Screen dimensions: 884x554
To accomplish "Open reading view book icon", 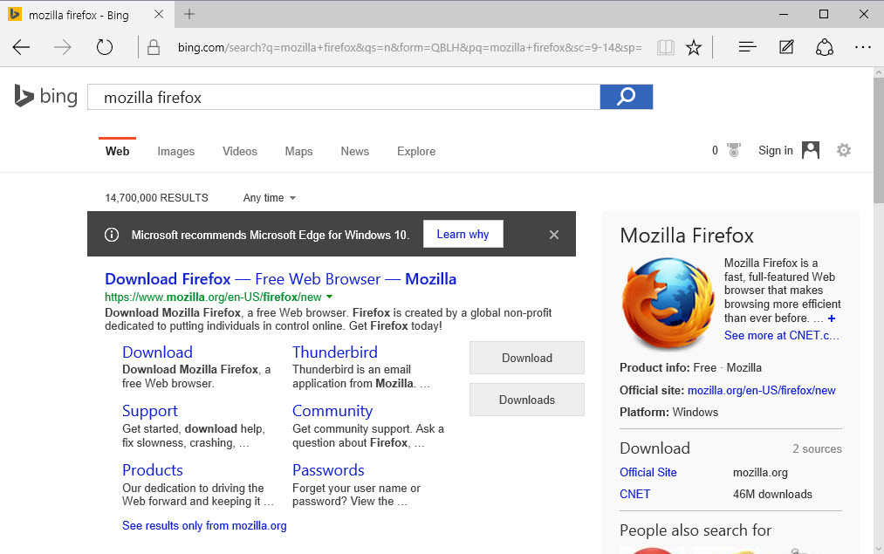I will [666, 47].
